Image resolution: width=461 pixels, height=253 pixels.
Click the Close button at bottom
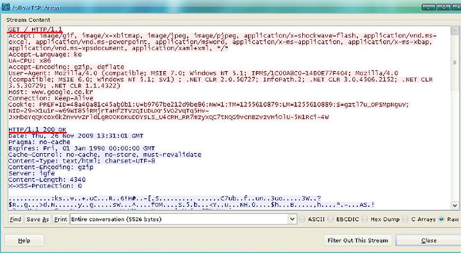click(x=428, y=240)
